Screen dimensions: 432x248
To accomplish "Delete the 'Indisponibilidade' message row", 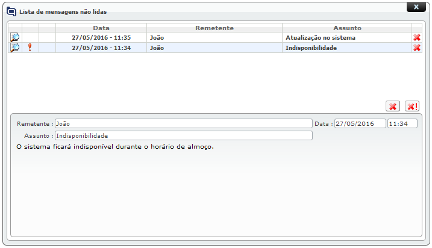I will pos(417,48).
